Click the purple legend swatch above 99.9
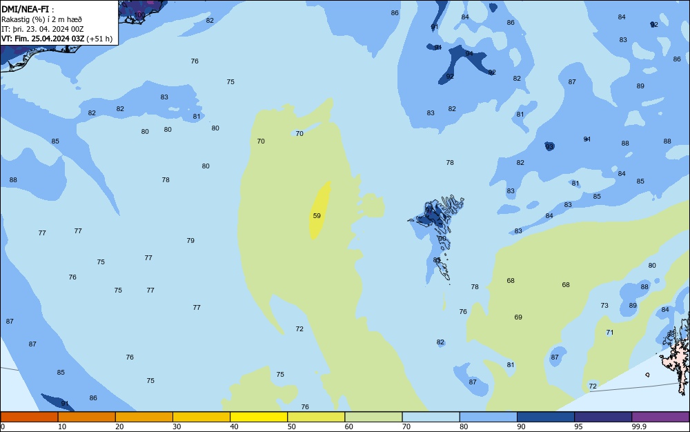This screenshot has width=690, height=432. click(x=660, y=417)
